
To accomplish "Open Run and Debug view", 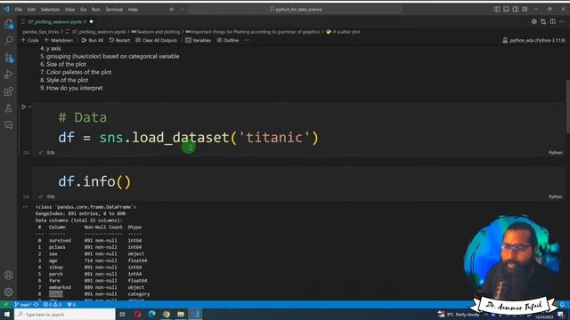I will point(8,75).
